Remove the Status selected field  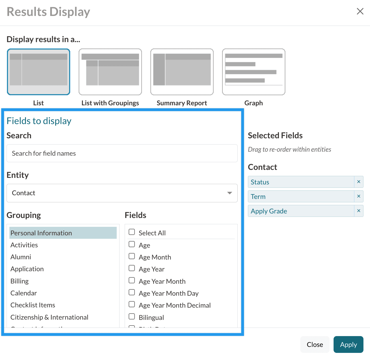(x=359, y=182)
